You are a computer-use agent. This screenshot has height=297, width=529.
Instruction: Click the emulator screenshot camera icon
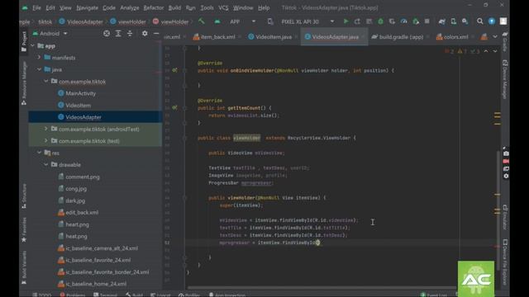pos(506,153)
